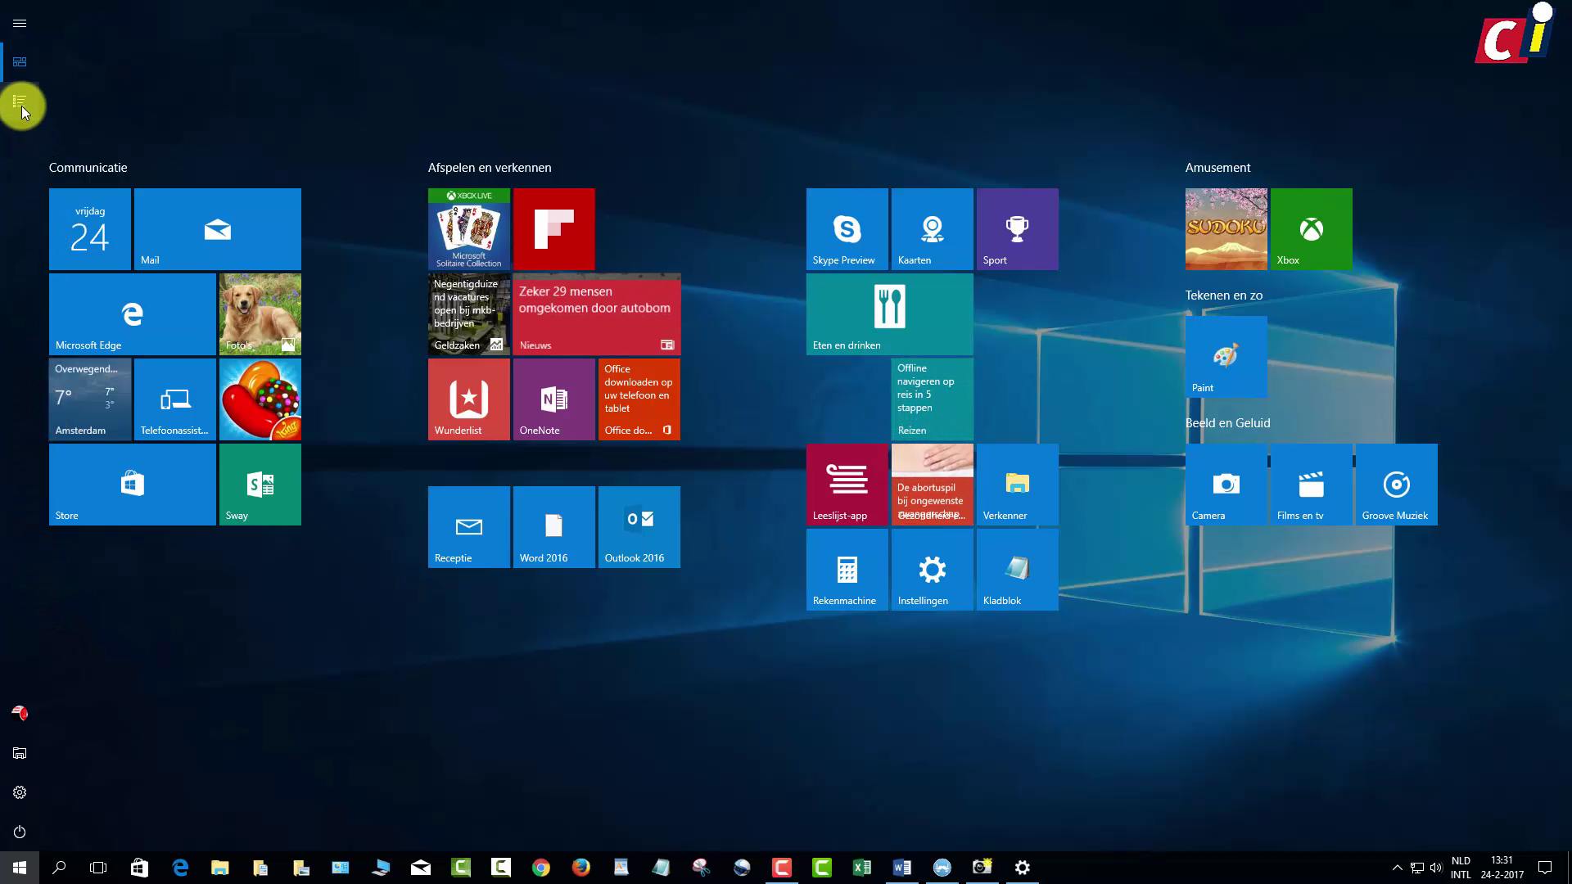Open Word 2016 from the Start tiles

(x=553, y=526)
